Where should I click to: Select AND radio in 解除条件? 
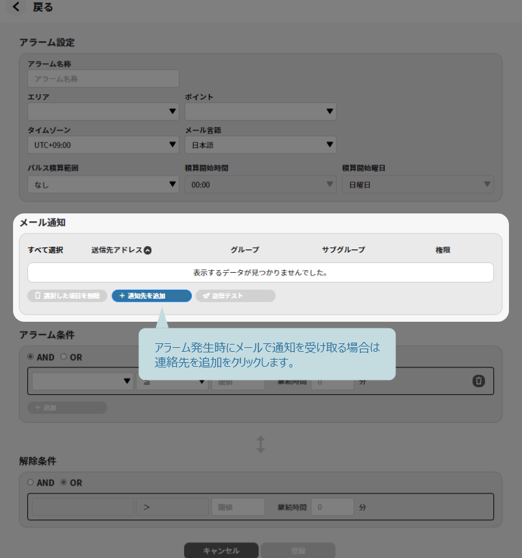coord(31,482)
